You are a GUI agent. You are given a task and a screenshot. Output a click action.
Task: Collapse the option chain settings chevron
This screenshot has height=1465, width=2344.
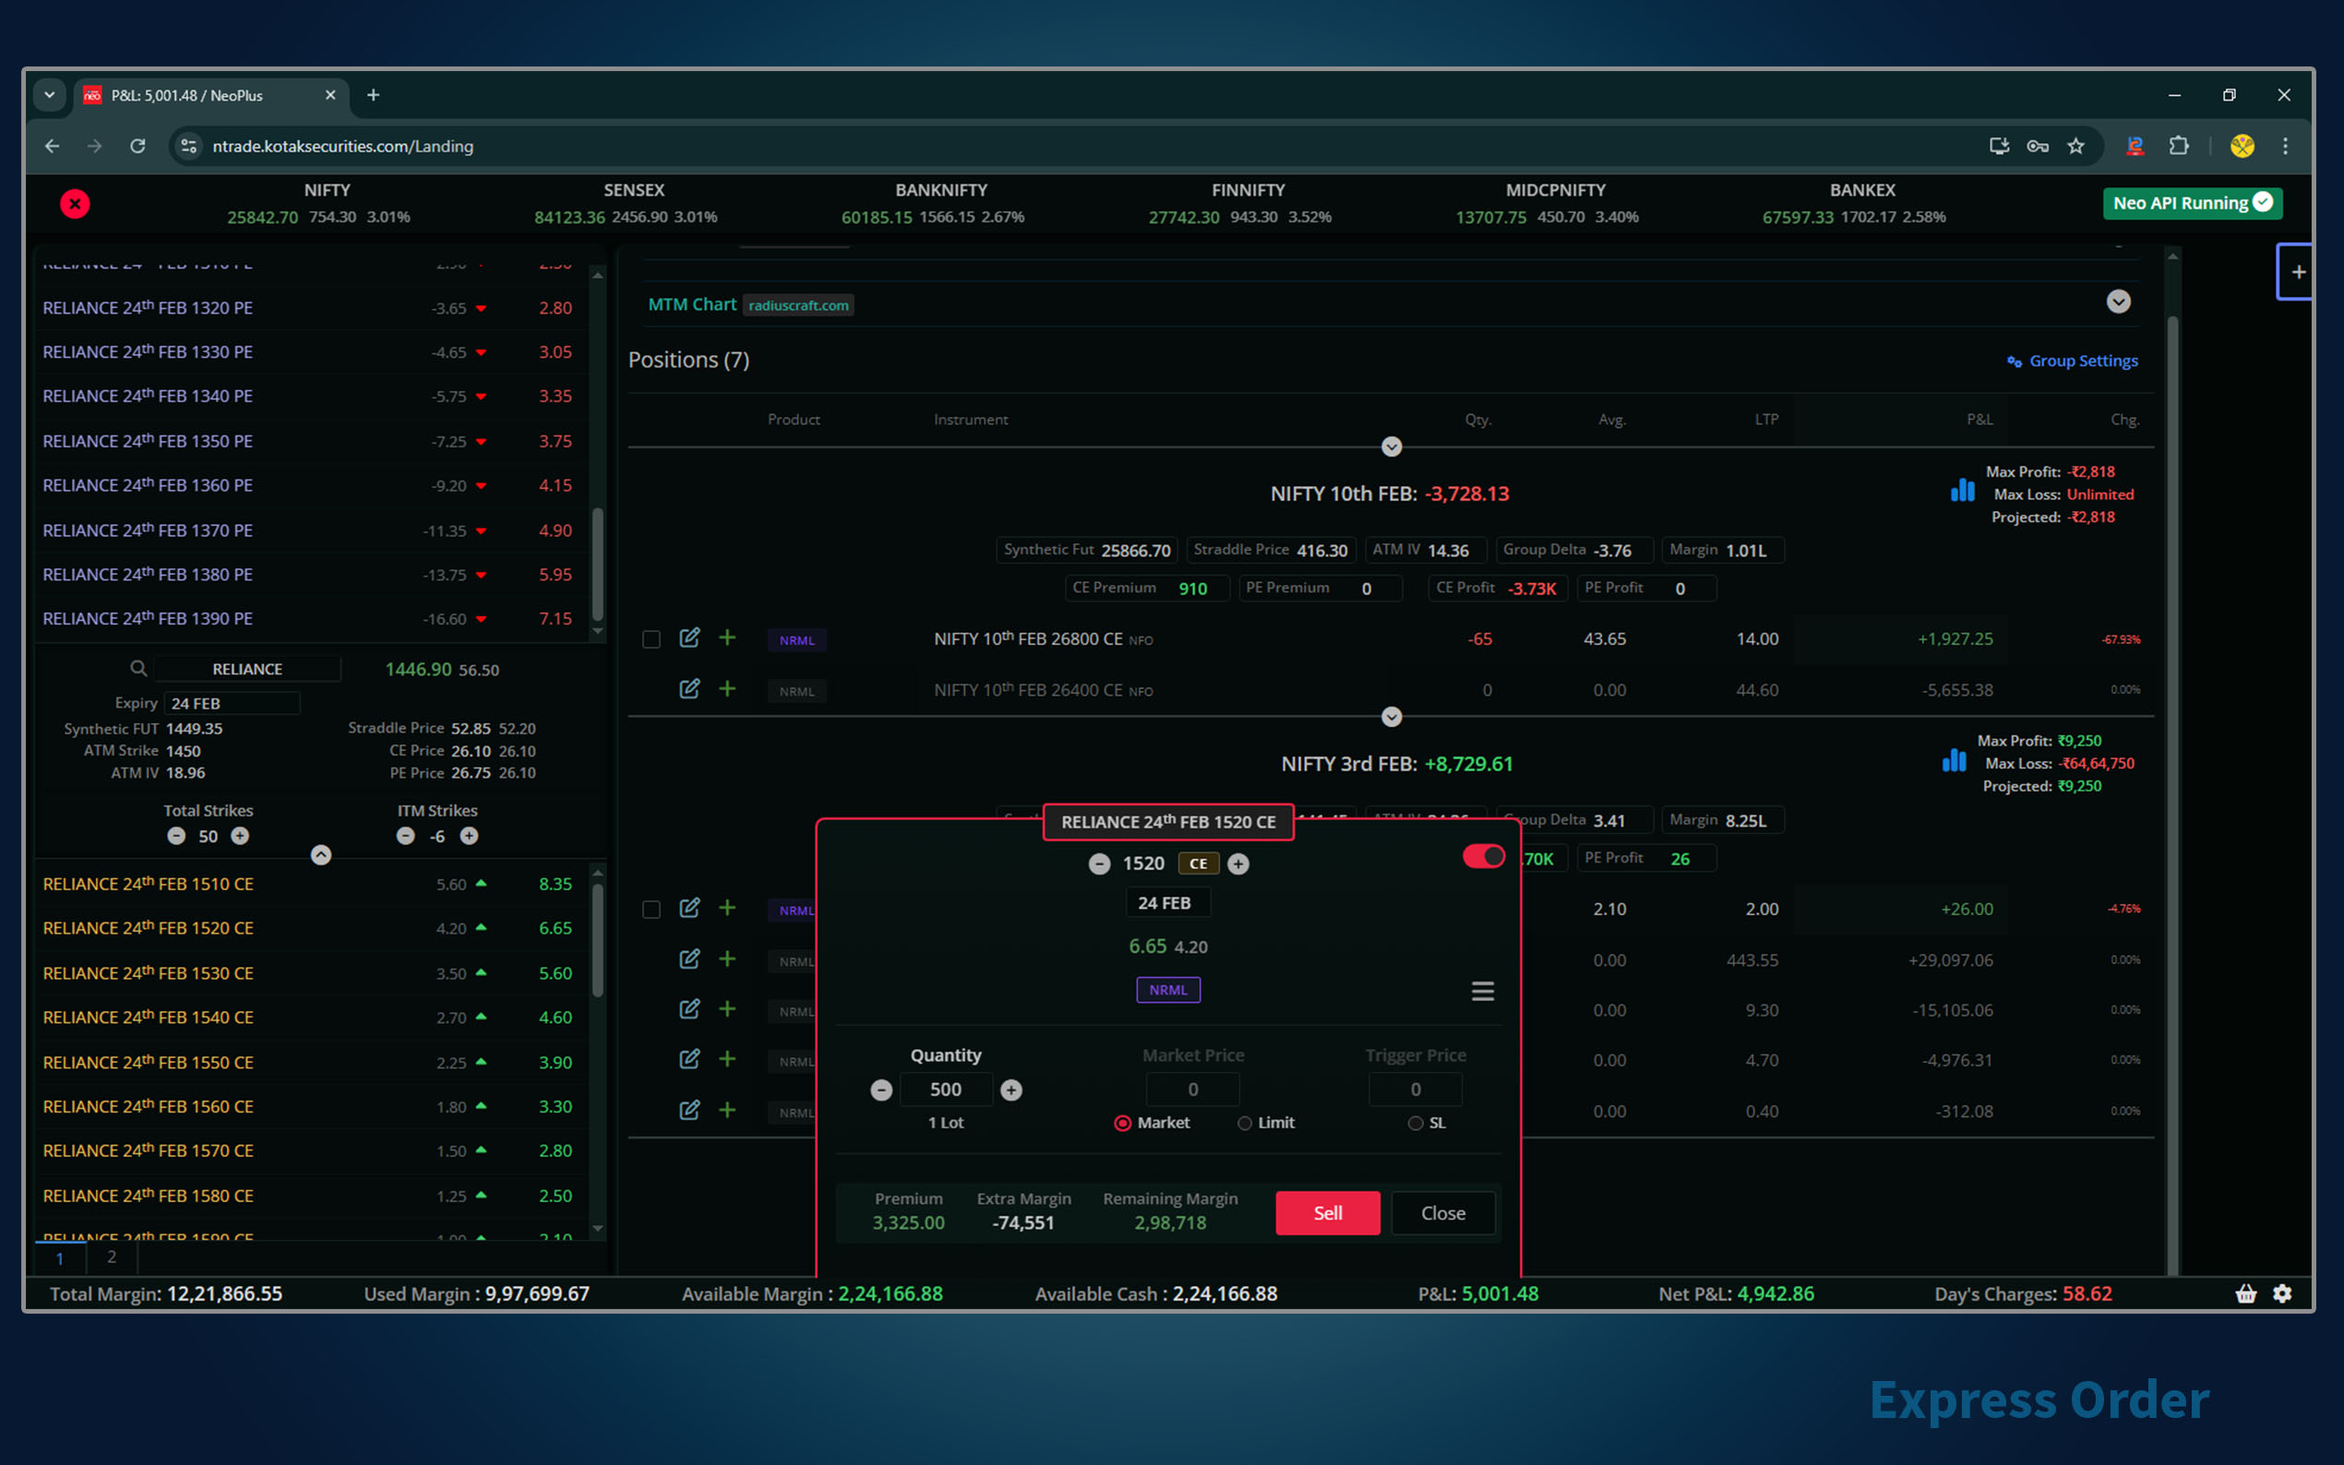[x=321, y=854]
